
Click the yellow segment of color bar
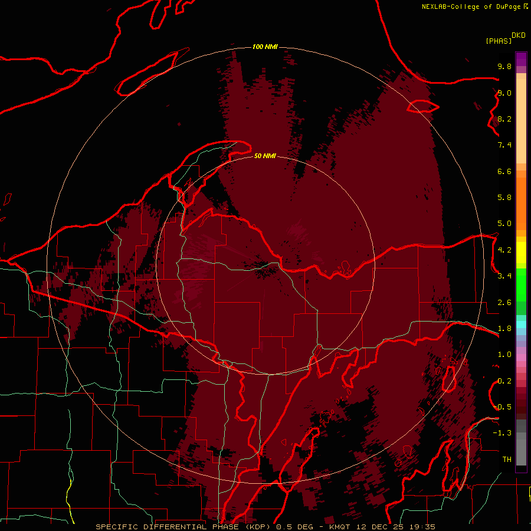(521, 253)
